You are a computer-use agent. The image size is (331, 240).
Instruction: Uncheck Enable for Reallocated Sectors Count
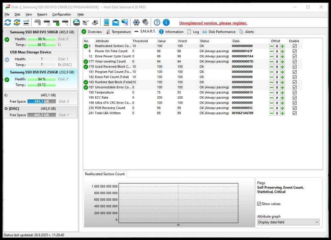(x=294, y=46)
